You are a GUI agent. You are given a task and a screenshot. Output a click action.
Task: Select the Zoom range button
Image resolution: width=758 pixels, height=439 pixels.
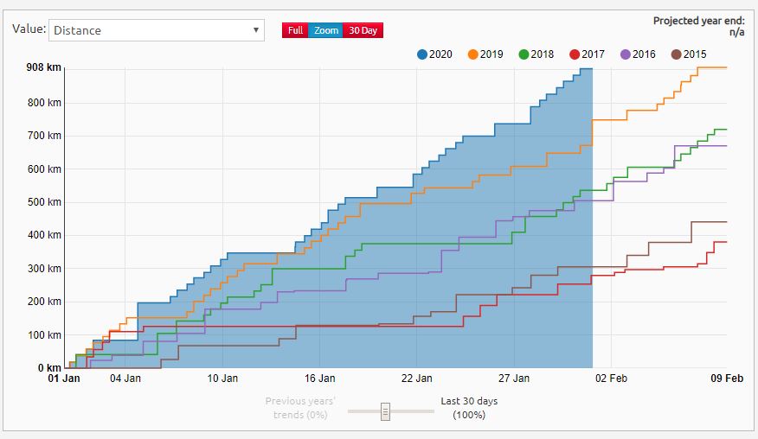(325, 30)
